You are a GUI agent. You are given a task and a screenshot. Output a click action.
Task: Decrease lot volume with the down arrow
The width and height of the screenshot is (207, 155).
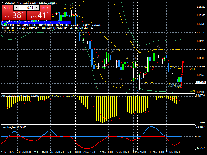pyautogui.click(x=16, y=8)
